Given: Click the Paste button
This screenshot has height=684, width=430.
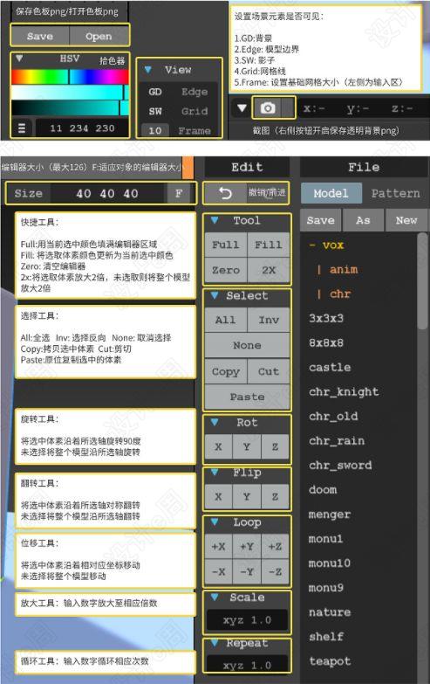Looking at the screenshot, I should pyautogui.click(x=247, y=397).
